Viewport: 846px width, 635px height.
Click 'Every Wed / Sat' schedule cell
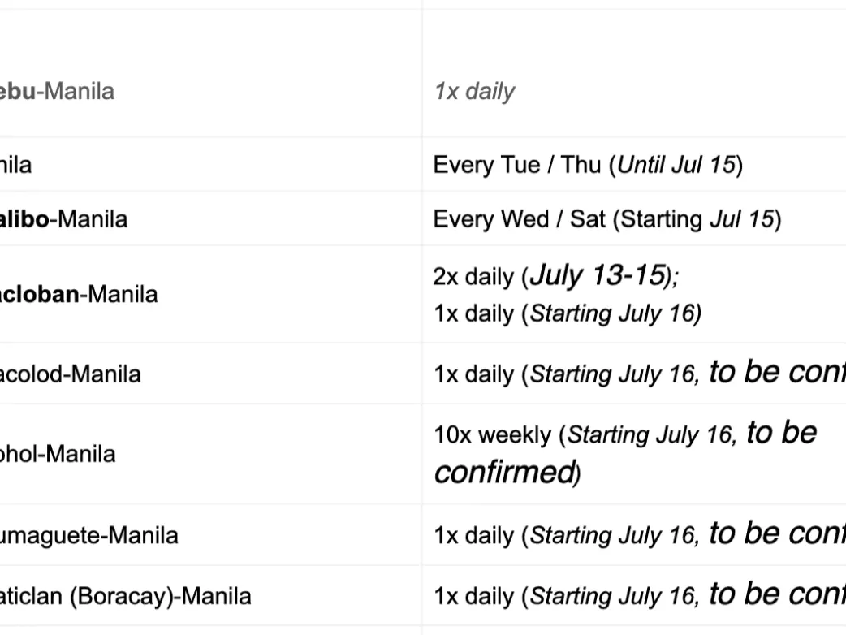pyautogui.click(x=520, y=219)
